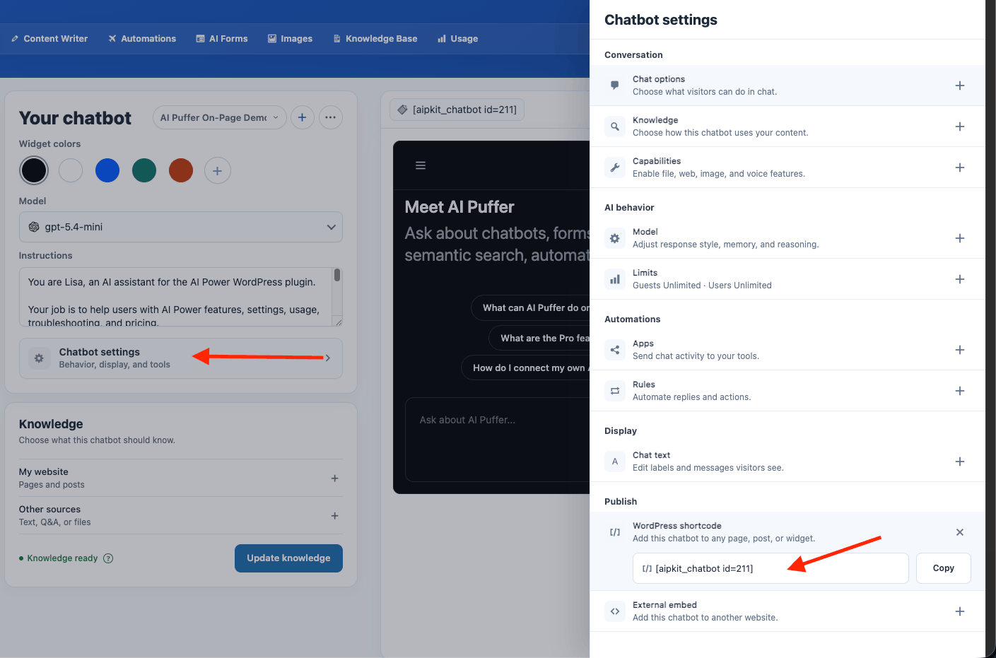This screenshot has width=996, height=658.
Task: Pick the blue widget color
Action: point(107,170)
